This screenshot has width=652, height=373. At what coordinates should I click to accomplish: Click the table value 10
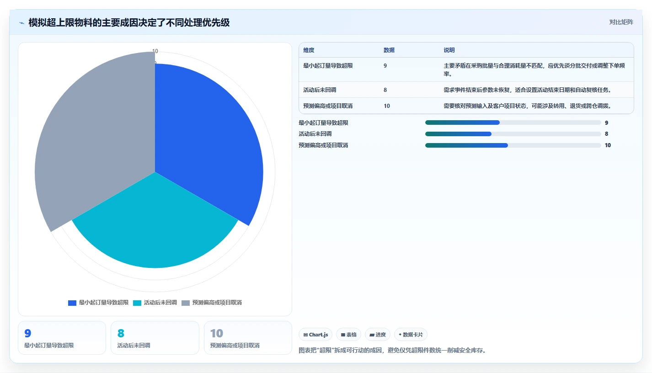pos(387,106)
